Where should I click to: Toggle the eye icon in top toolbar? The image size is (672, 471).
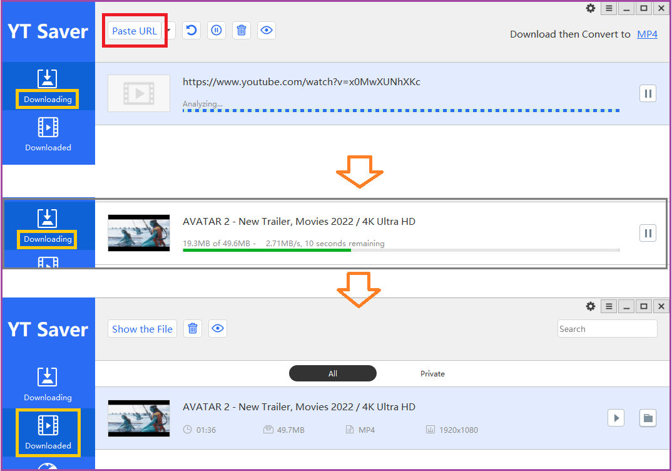click(267, 31)
